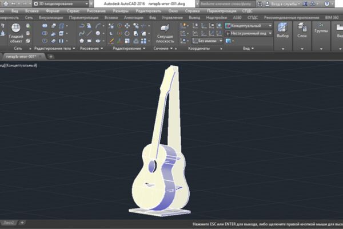The image size is (343, 229).
Task: Click the Undo arrow in quick access toolbar
Action: (14, 4)
